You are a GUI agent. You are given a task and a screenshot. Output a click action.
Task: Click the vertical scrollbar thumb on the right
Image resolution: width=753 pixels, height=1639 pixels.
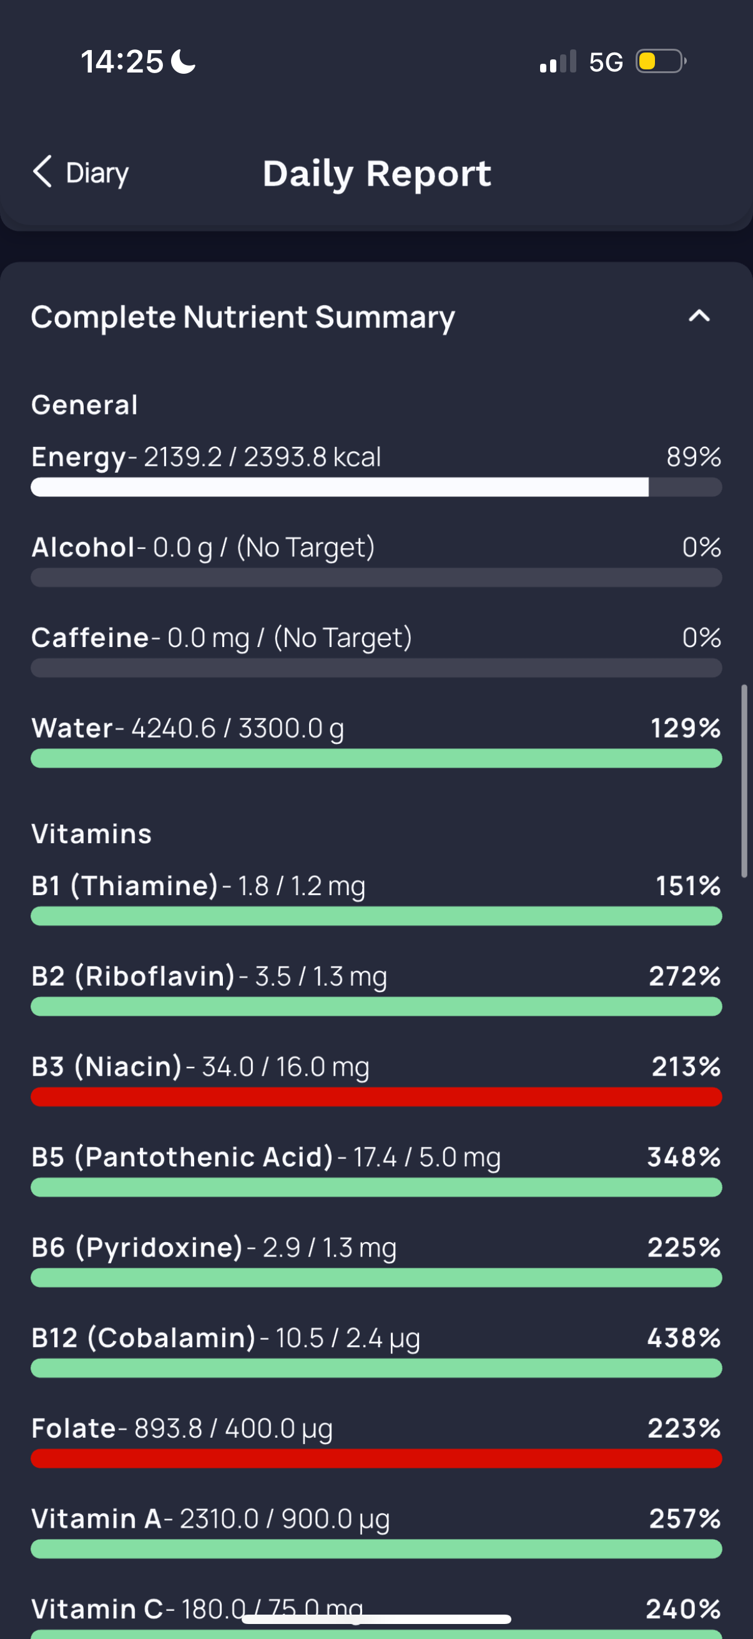pyautogui.click(x=744, y=781)
